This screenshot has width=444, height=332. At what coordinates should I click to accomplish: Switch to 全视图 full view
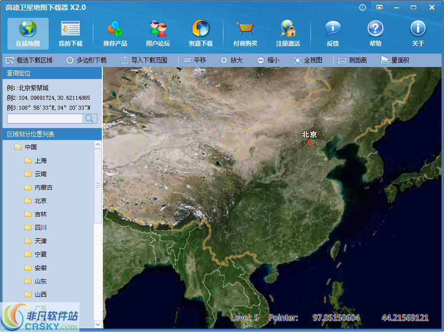coord(308,60)
